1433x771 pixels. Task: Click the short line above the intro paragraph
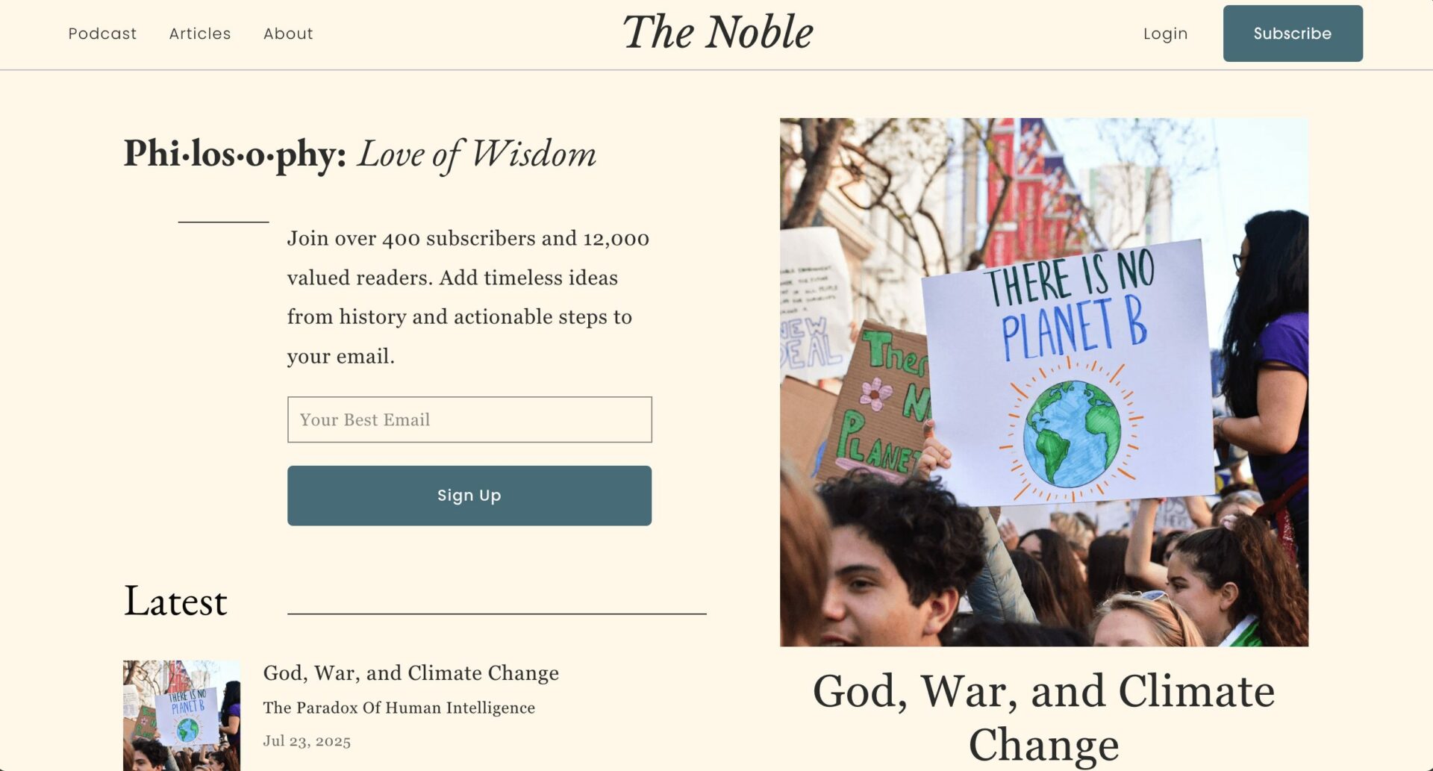click(x=223, y=222)
